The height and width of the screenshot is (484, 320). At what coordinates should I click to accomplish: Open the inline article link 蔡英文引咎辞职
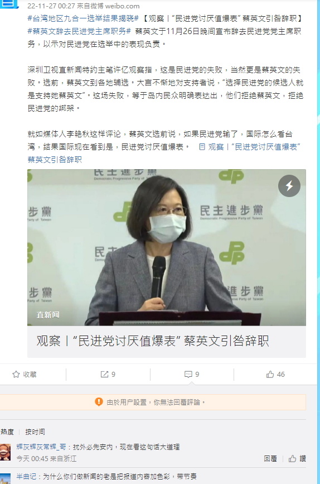pos(55,160)
